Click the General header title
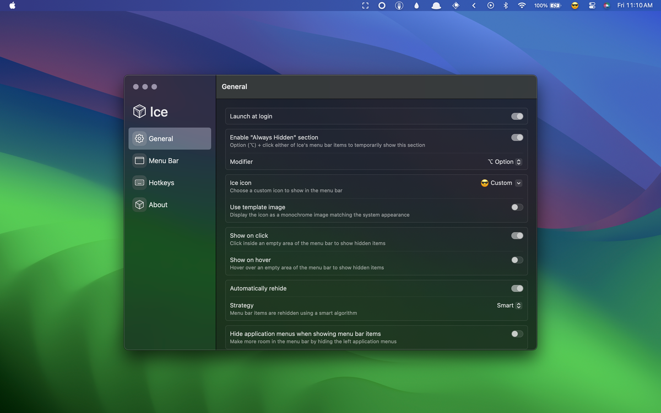661x413 pixels. (x=235, y=86)
